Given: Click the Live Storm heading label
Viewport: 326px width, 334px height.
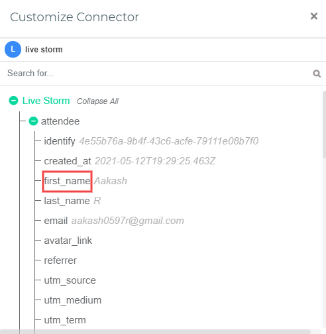Looking at the screenshot, I should tap(46, 101).
